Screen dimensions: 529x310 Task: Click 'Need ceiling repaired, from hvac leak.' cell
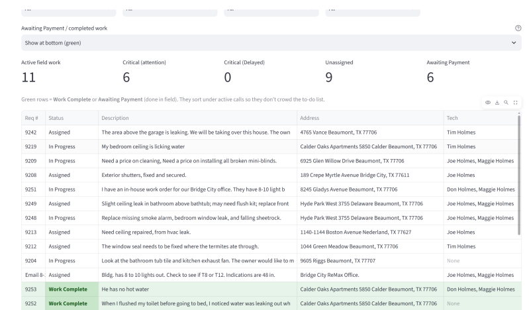198,232
